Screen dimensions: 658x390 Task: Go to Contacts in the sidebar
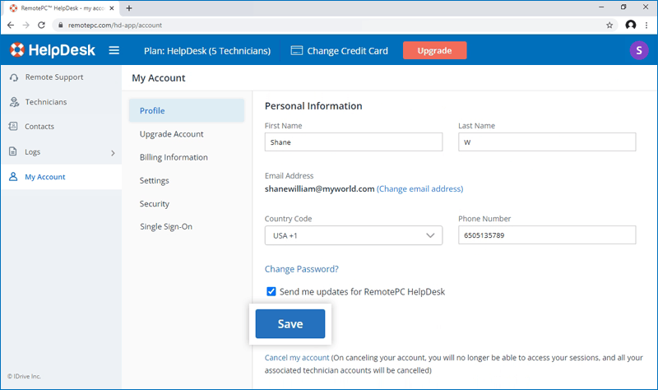point(39,127)
